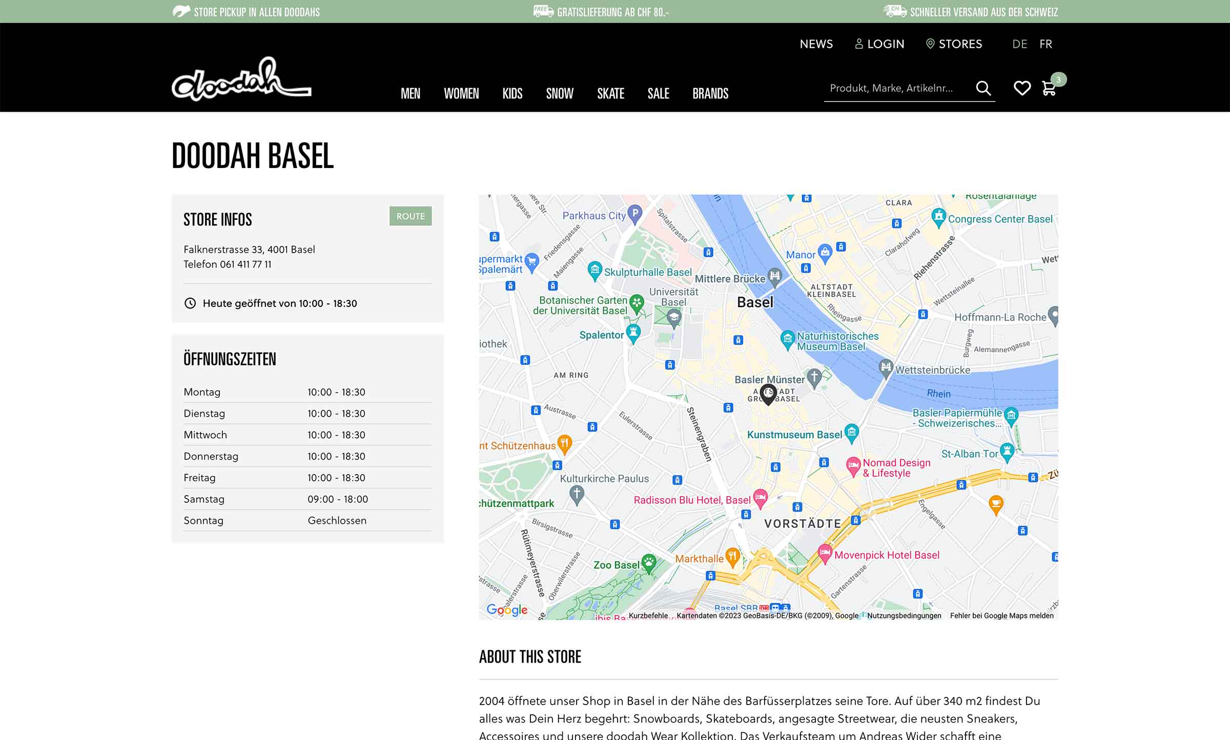Open the shopping cart icon
The width and height of the screenshot is (1230, 740).
click(x=1049, y=88)
